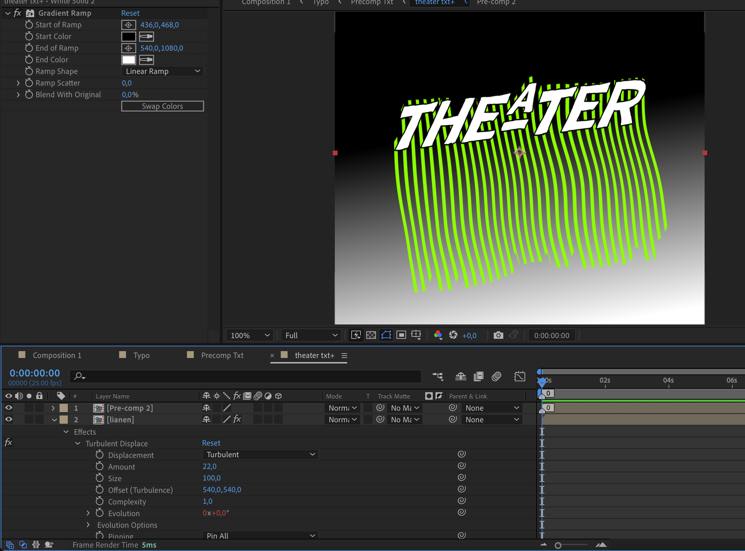Switch to the Precomp Txt tab

pyautogui.click(x=223, y=355)
